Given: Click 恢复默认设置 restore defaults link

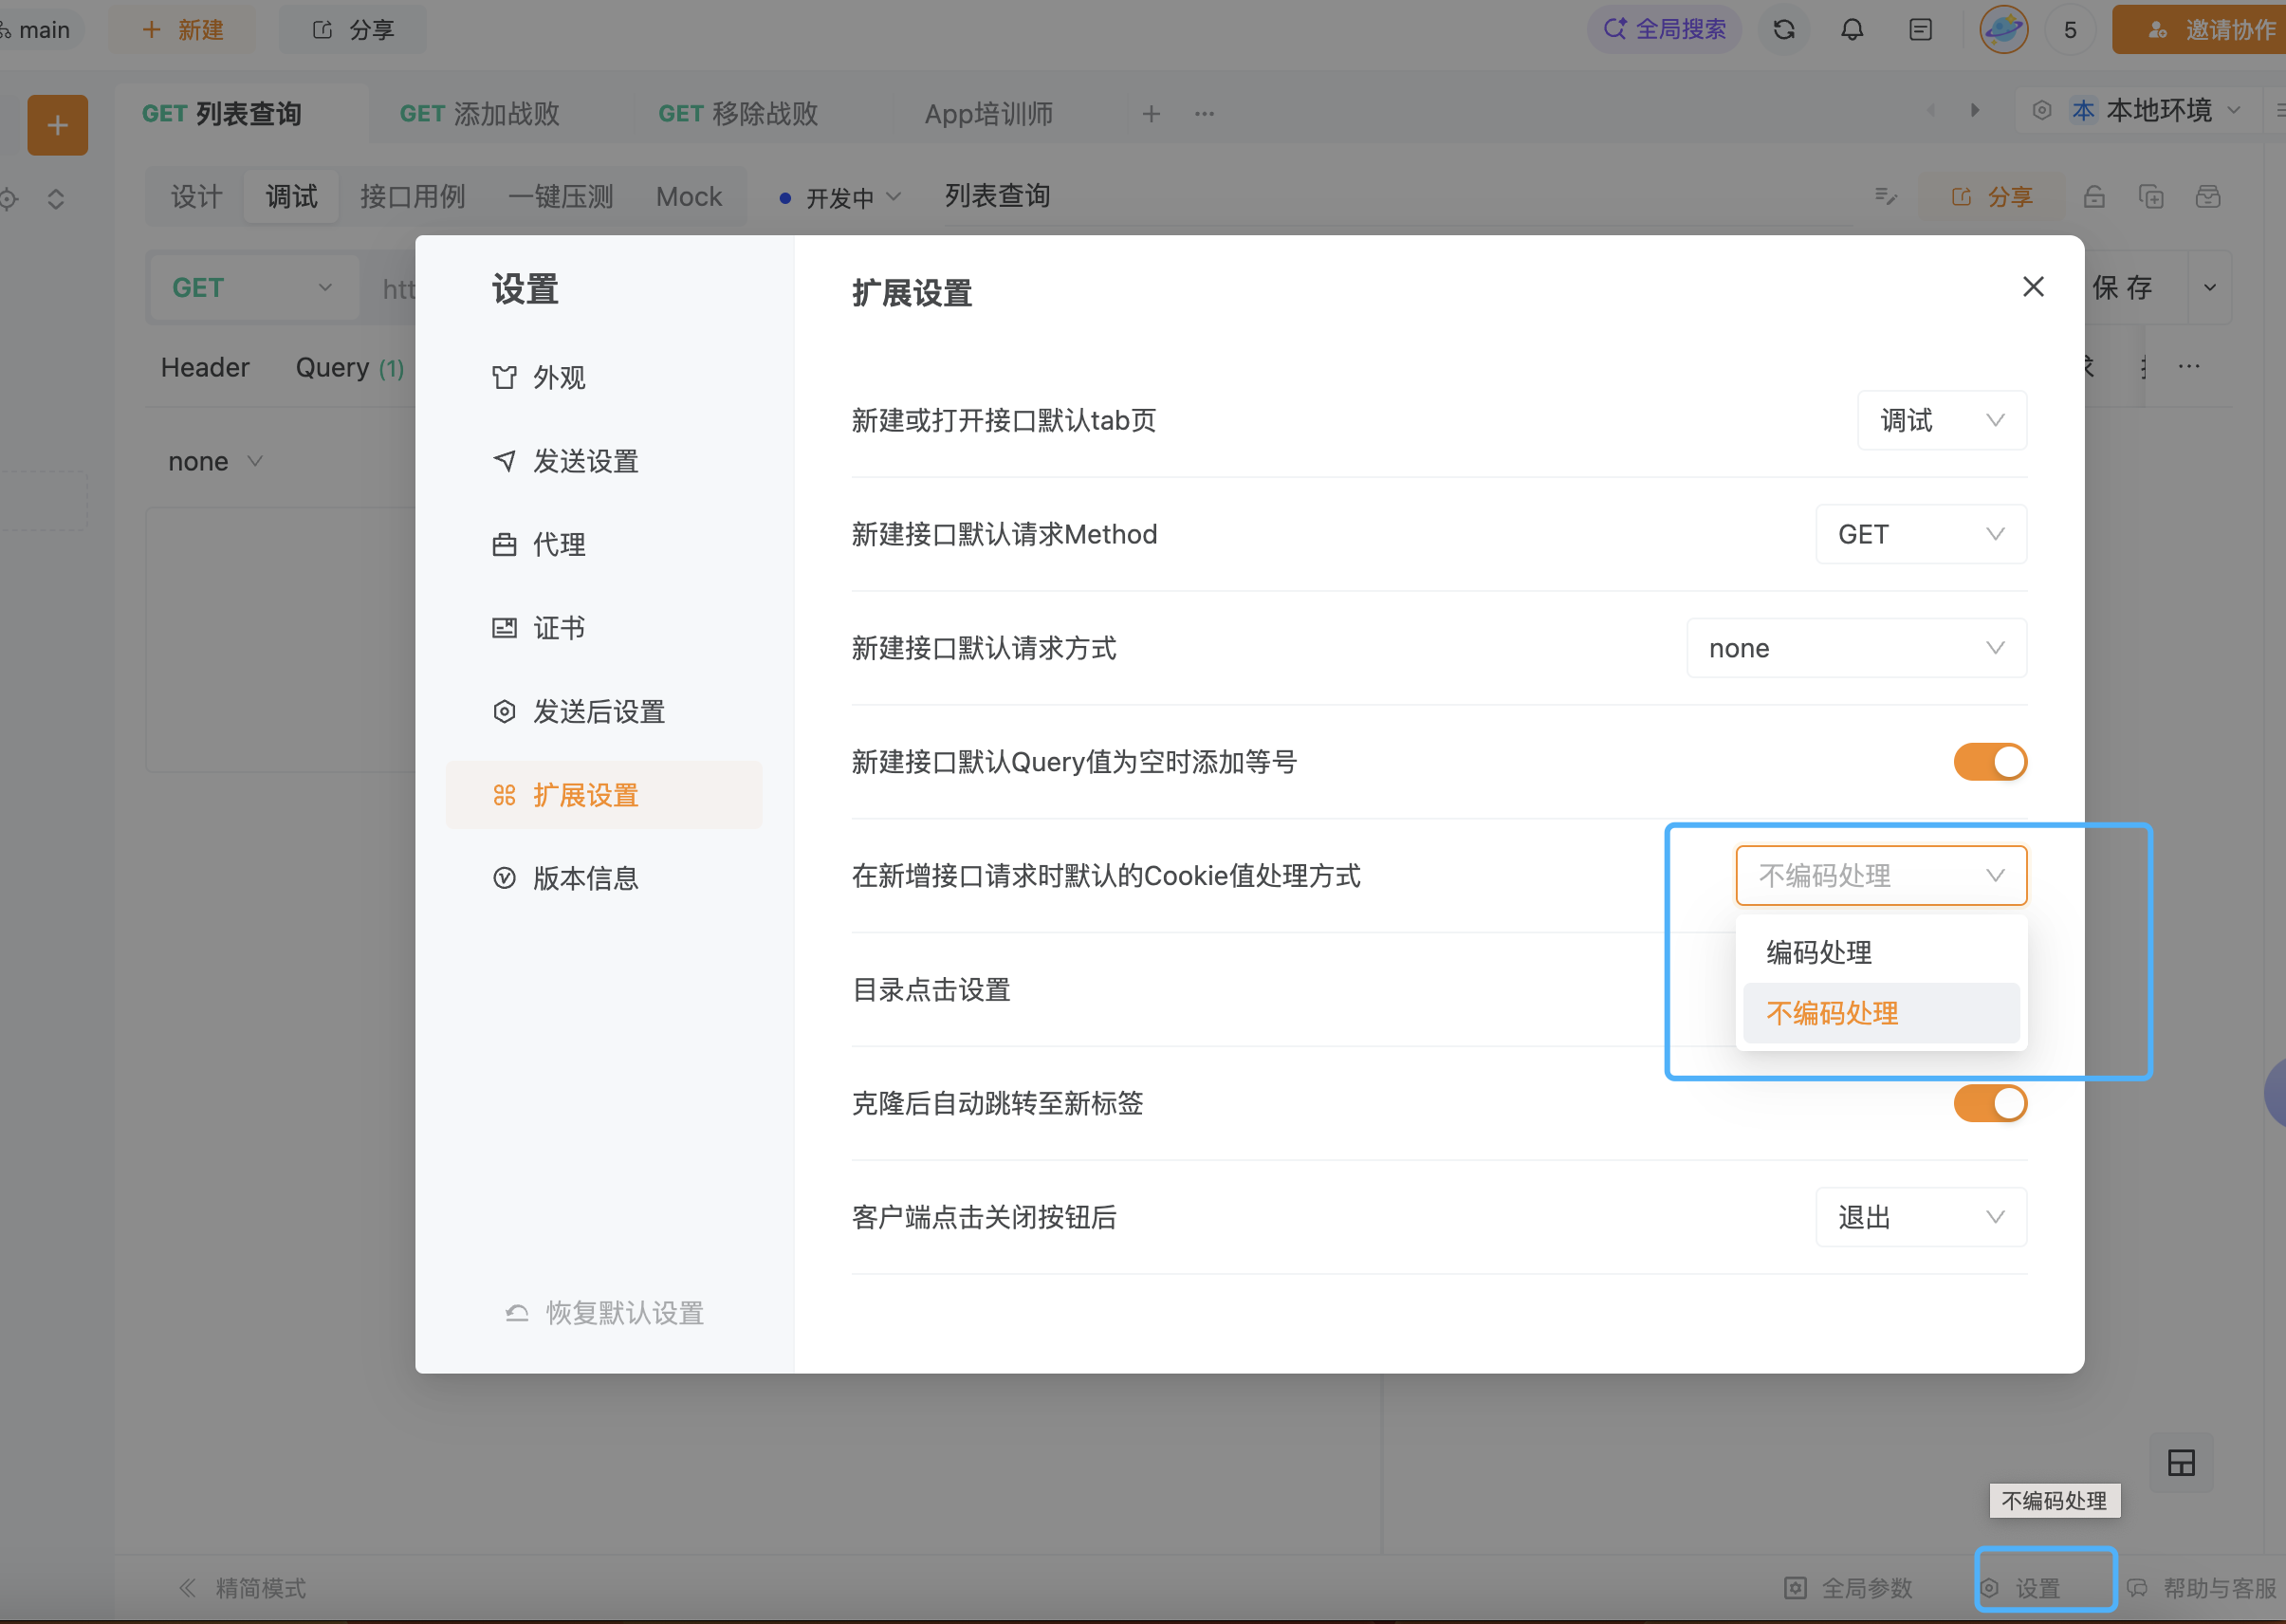Looking at the screenshot, I should (623, 1313).
